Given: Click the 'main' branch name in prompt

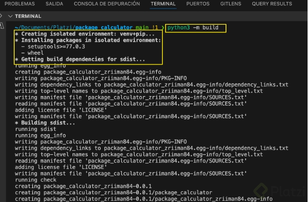Looking at the screenshot, I should (142, 28).
